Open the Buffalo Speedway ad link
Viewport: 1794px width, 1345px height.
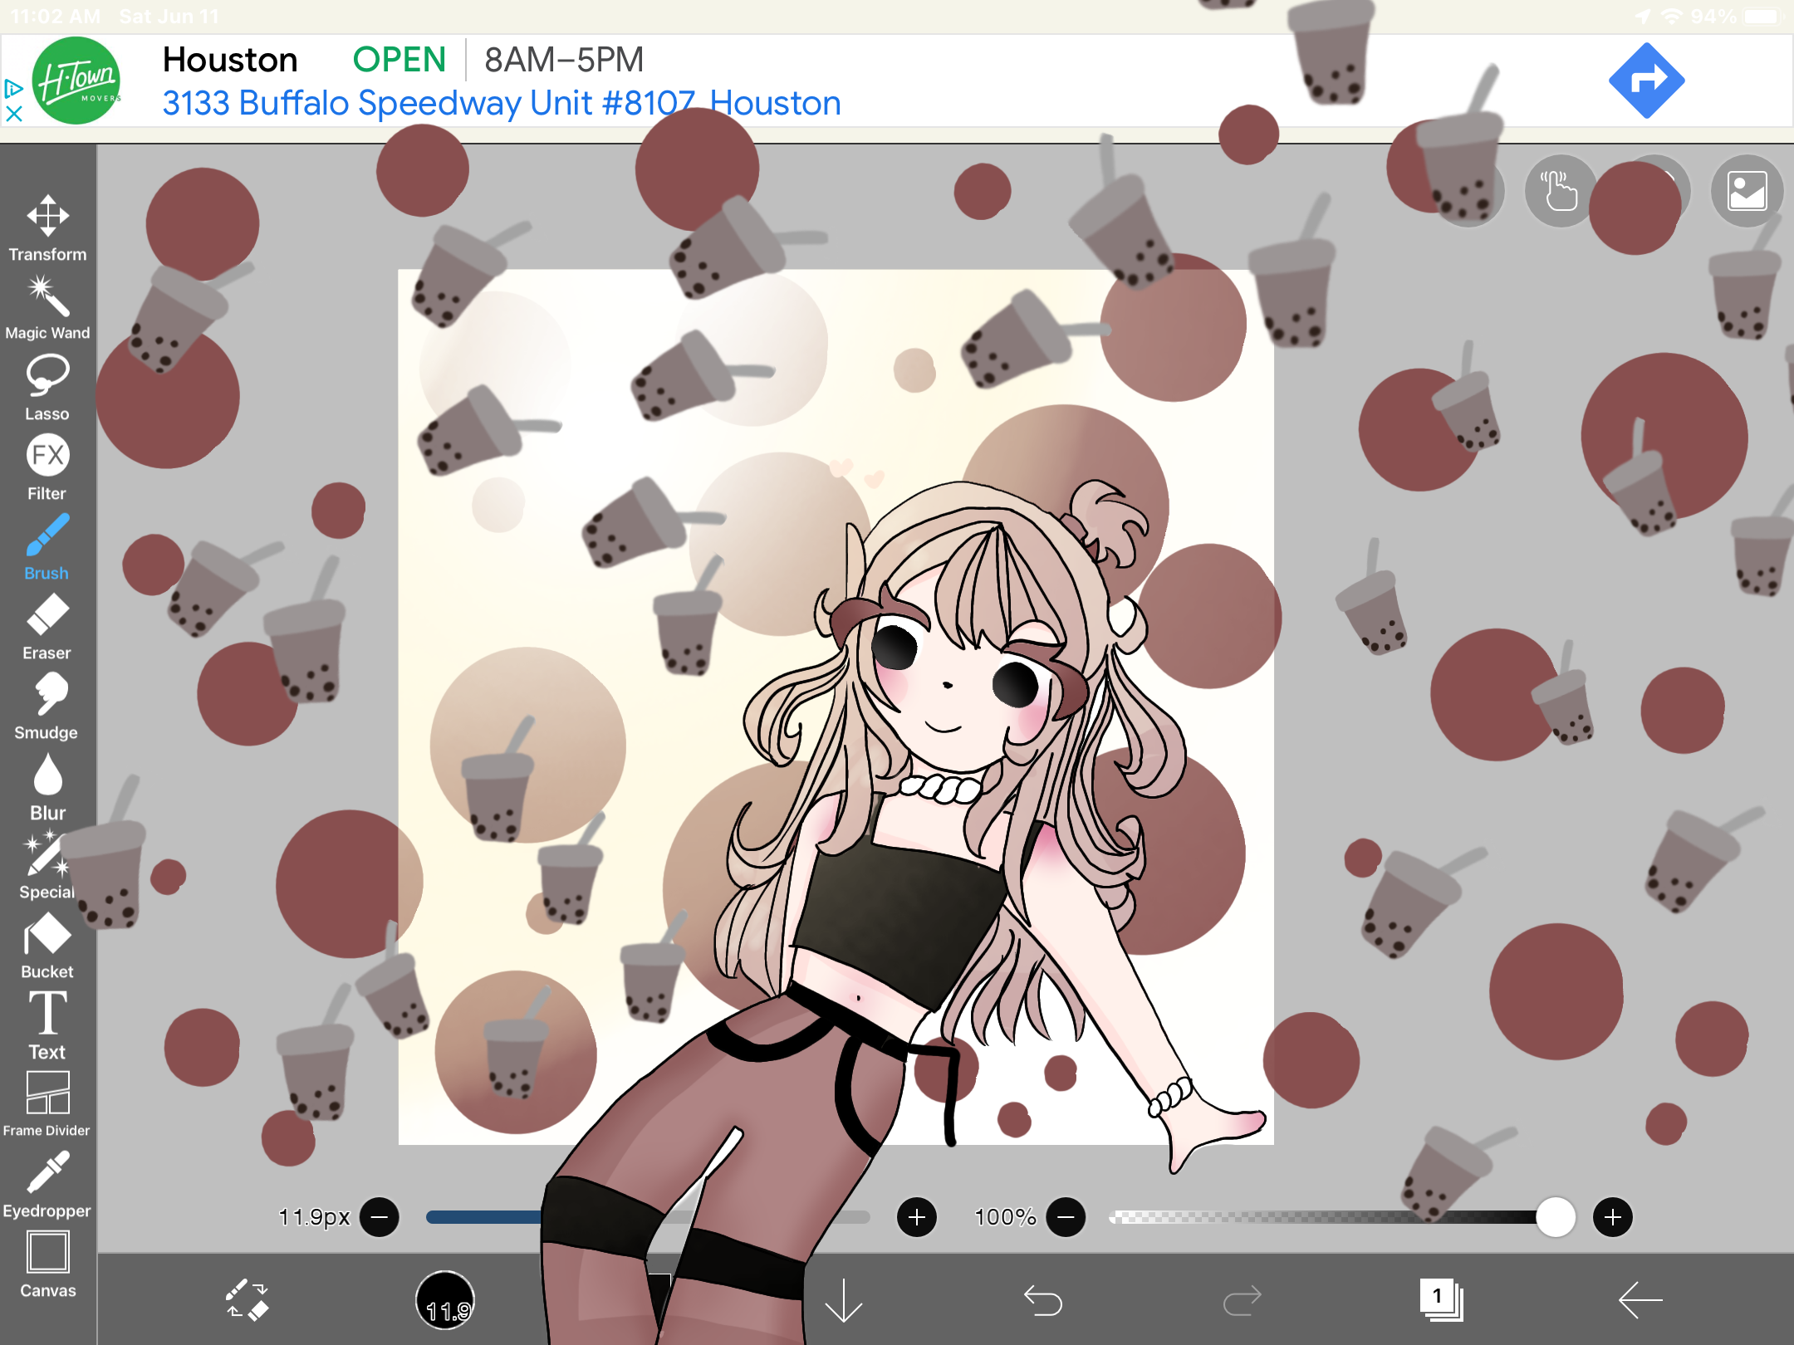tap(500, 102)
